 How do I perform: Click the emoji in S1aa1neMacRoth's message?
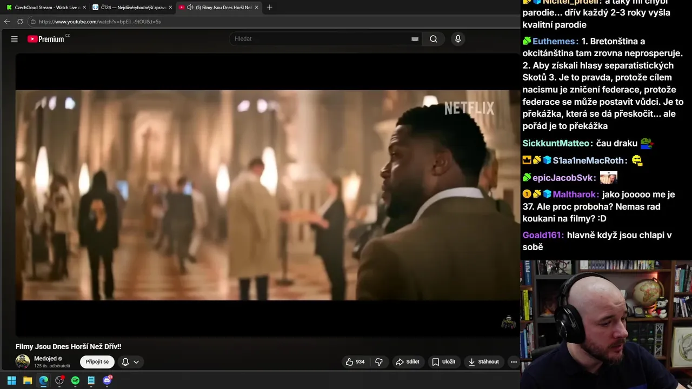[637, 160]
